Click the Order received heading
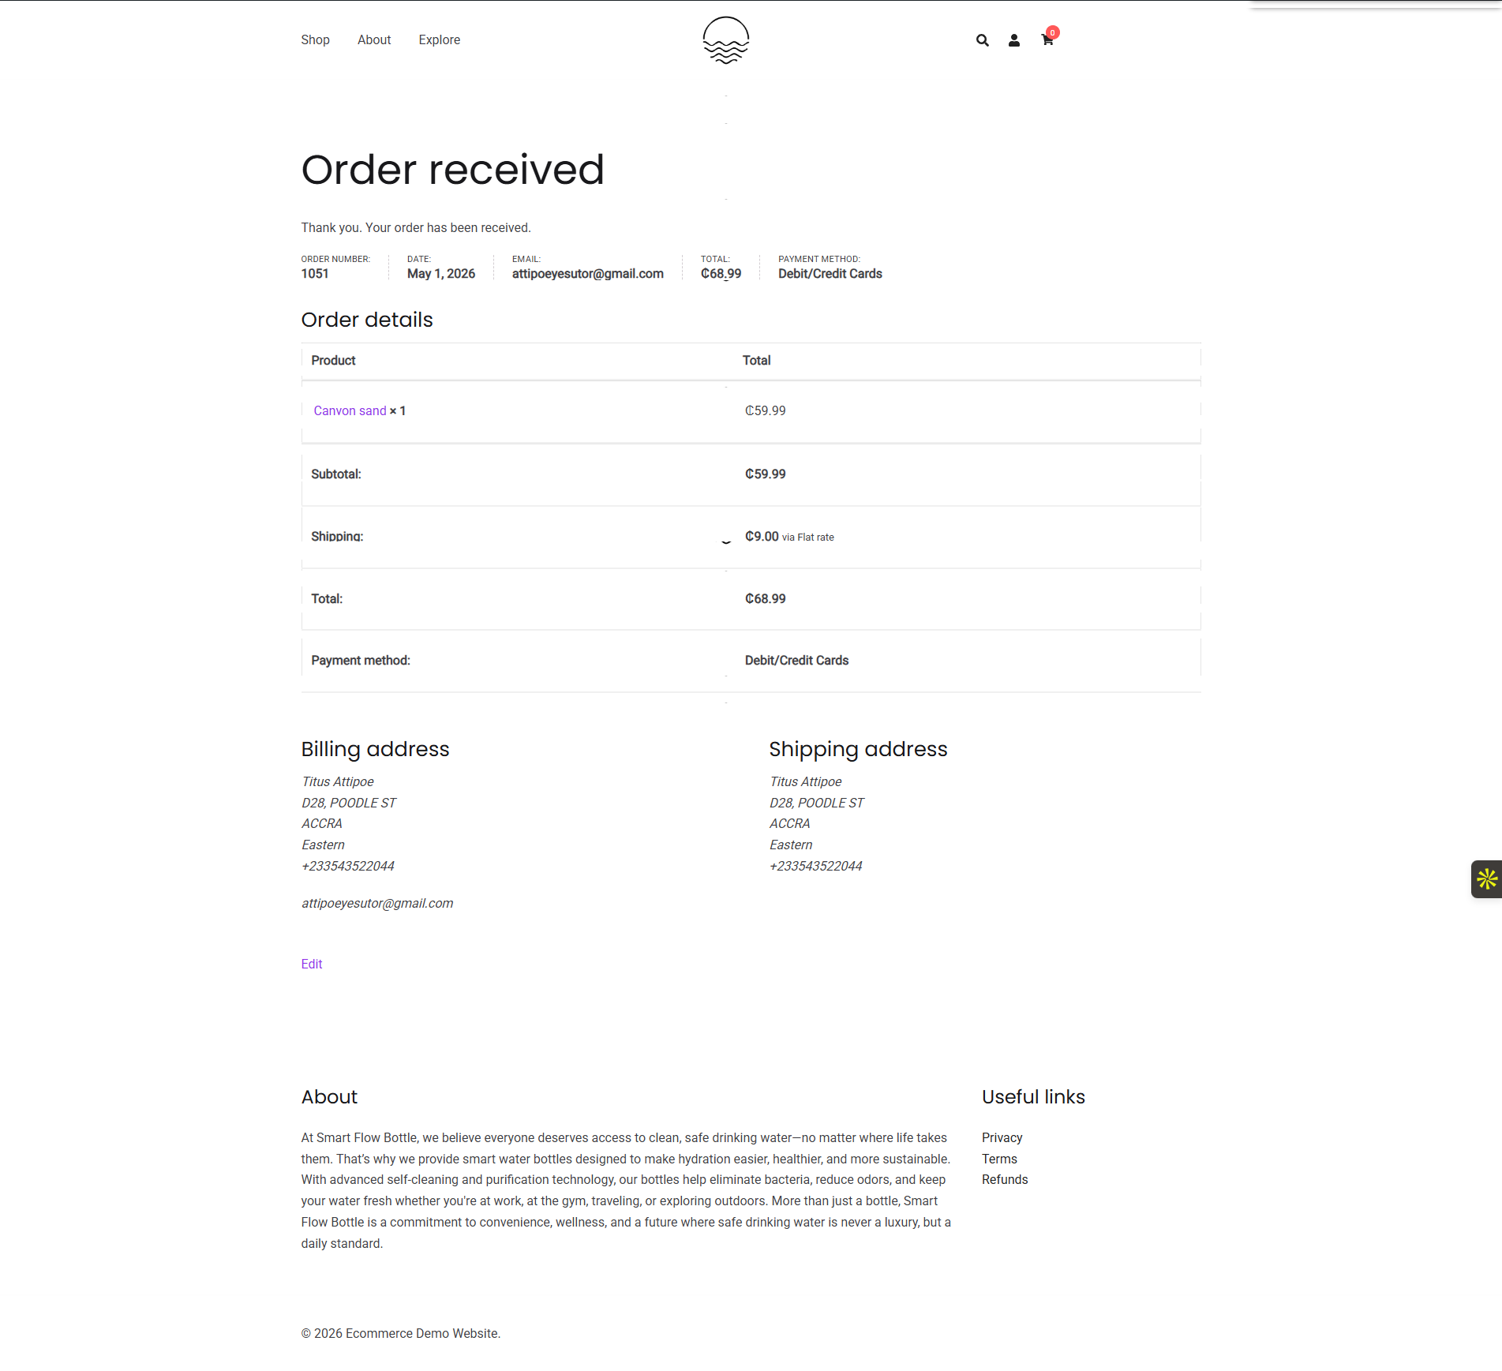This screenshot has height=1371, width=1502. pos(453,170)
